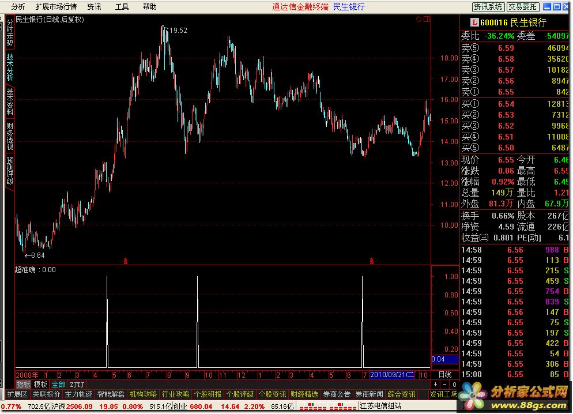Viewport: 573px width, 414px height.
Task: Select the 指标 tab
Action: click(x=23, y=385)
